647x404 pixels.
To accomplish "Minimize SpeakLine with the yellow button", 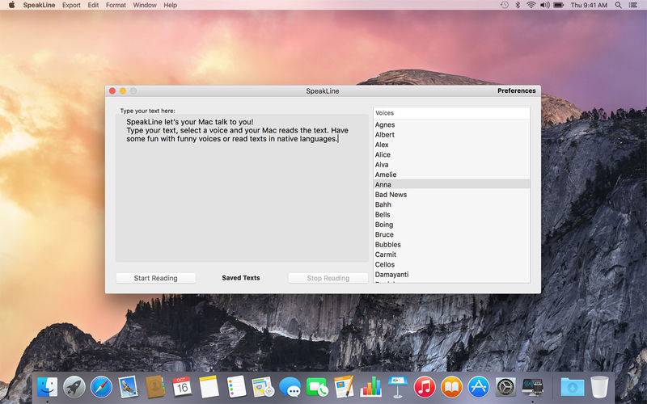I will [x=123, y=90].
